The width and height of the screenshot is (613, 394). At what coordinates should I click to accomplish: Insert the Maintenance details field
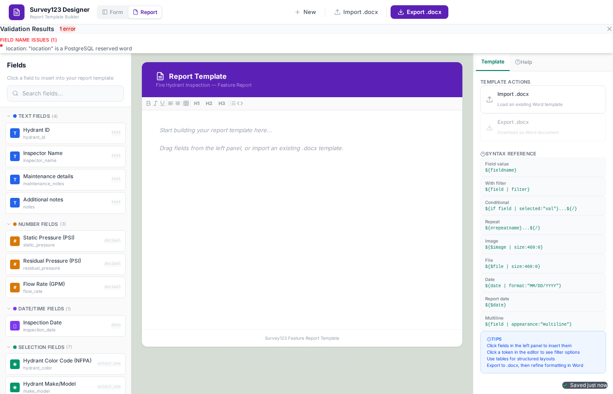[x=65, y=179]
